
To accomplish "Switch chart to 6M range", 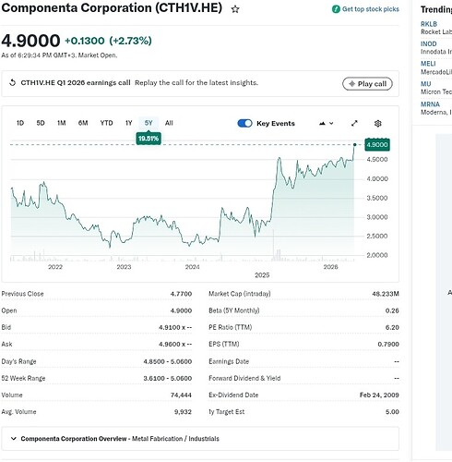I will point(83,123).
